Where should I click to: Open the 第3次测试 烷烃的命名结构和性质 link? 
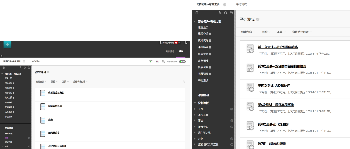point(282,66)
